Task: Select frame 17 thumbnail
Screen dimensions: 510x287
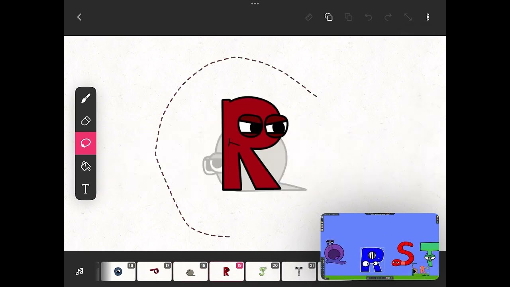Action: coord(155,271)
